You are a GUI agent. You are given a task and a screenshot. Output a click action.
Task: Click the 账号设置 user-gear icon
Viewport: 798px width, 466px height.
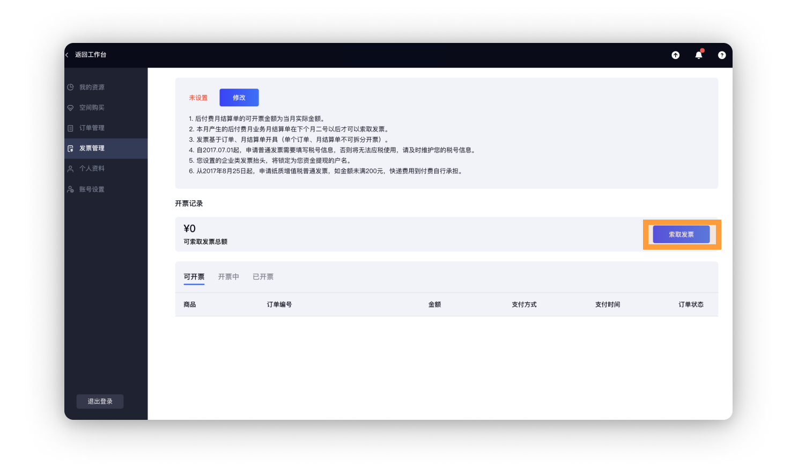click(70, 189)
